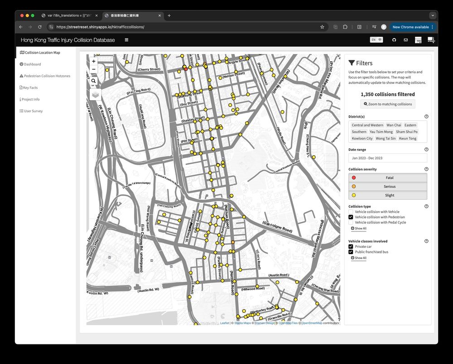453x364 pixels.
Task: Open the GitHub repository icon
Action: point(394,40)
